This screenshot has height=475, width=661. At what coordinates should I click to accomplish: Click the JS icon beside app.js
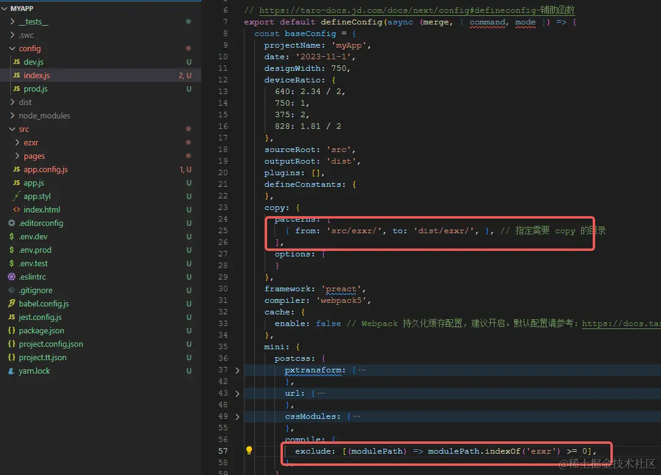click(16, 183)
